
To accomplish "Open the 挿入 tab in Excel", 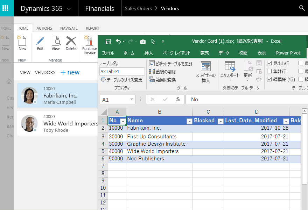I will (148, 53).
